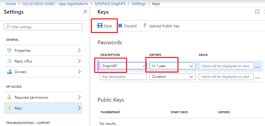Click the Settings breadcrumb link
The height and width of the screenshot is (126, 265).
(139, 4)
